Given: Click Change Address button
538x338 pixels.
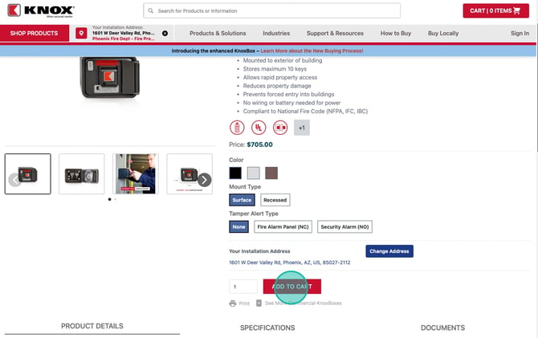Looking at the screenshot, I should [389, 251].
